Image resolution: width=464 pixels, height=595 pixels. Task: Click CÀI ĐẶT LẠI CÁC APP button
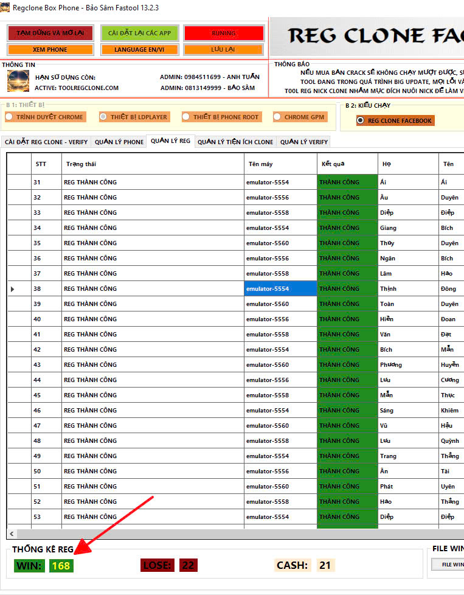(139, 33)
